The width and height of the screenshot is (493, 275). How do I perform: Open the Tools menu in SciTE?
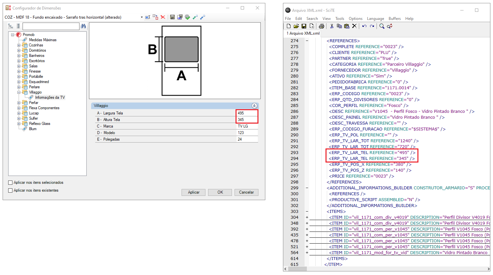pyautogui.click(x=340, y=19)
